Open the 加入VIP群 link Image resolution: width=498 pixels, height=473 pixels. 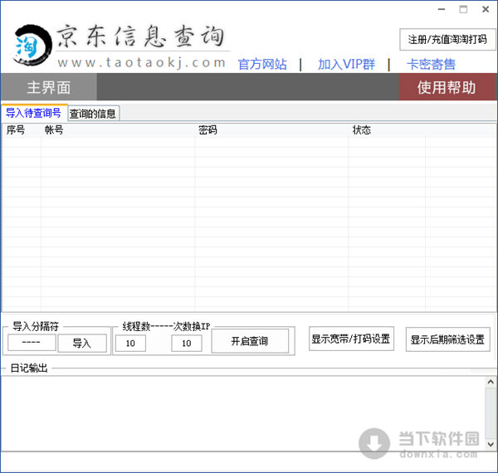tap(346, 64)
